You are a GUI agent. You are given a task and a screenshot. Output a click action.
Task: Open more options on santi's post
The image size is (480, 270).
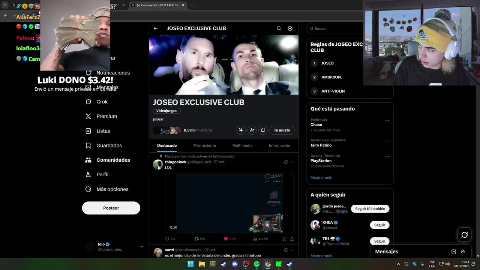click(x=292, y=250)
